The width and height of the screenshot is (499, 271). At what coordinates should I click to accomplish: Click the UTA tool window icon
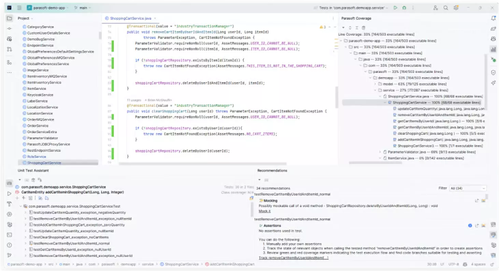(x=10, y=183)
